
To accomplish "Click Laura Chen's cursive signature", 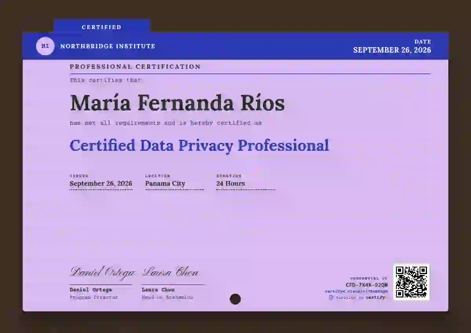I will (x=171, y=272).
